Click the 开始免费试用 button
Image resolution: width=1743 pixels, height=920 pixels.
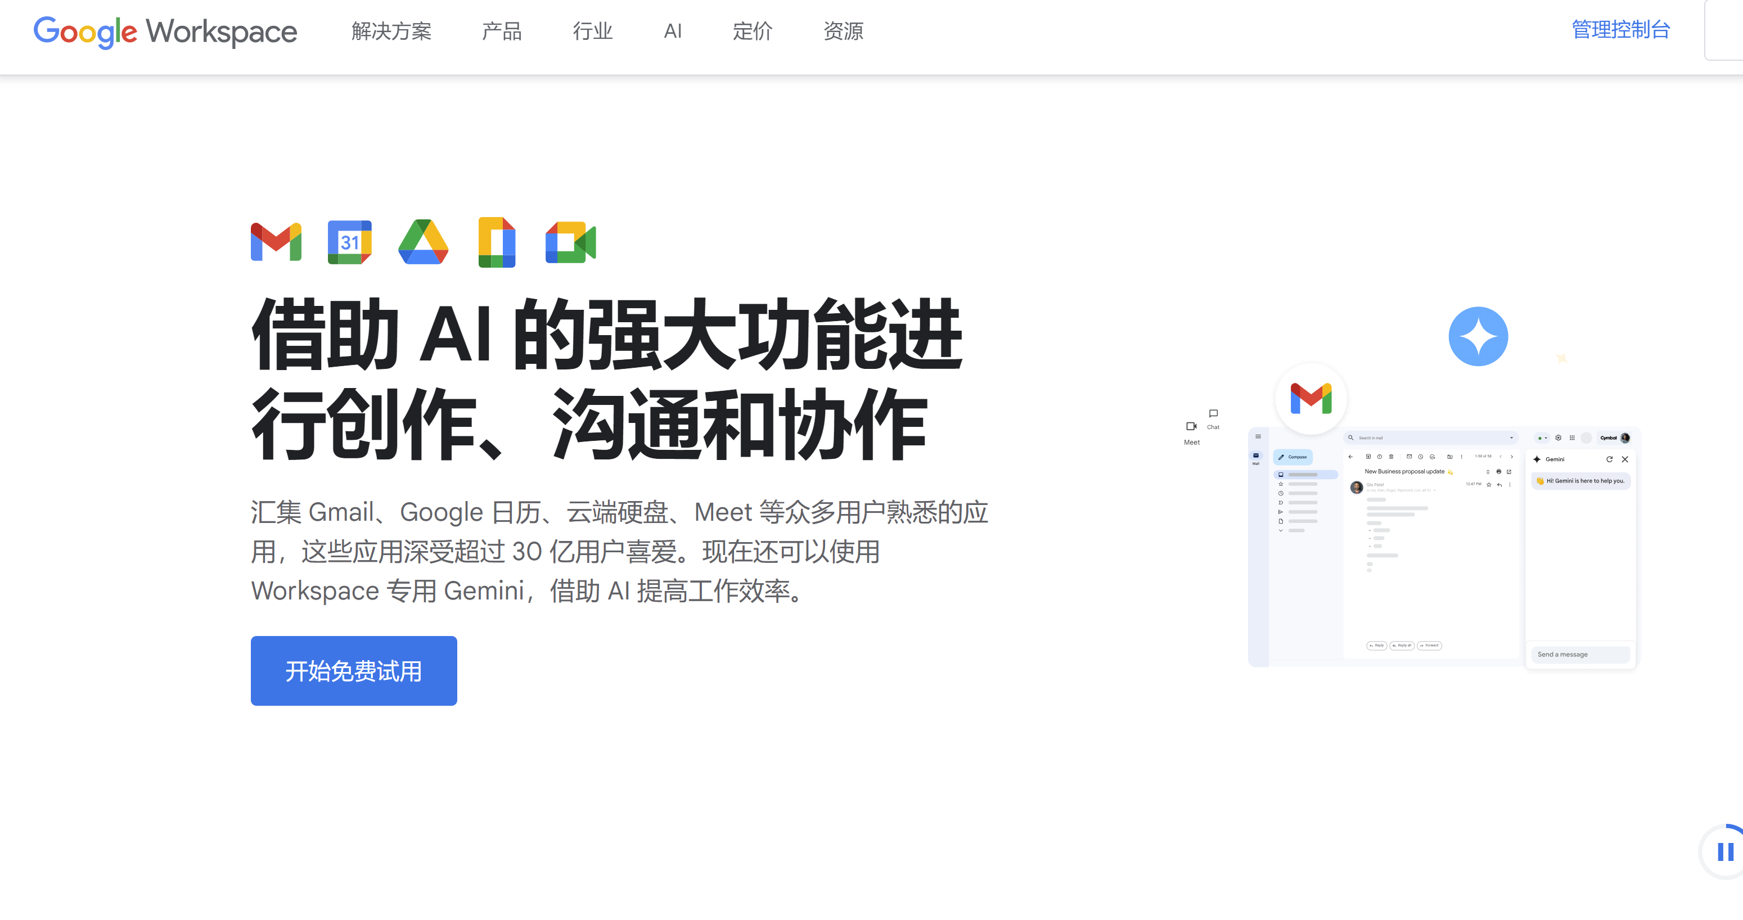353,670
